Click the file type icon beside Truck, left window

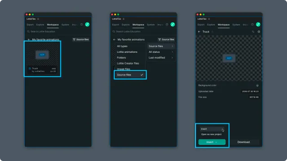coord(30,68)
